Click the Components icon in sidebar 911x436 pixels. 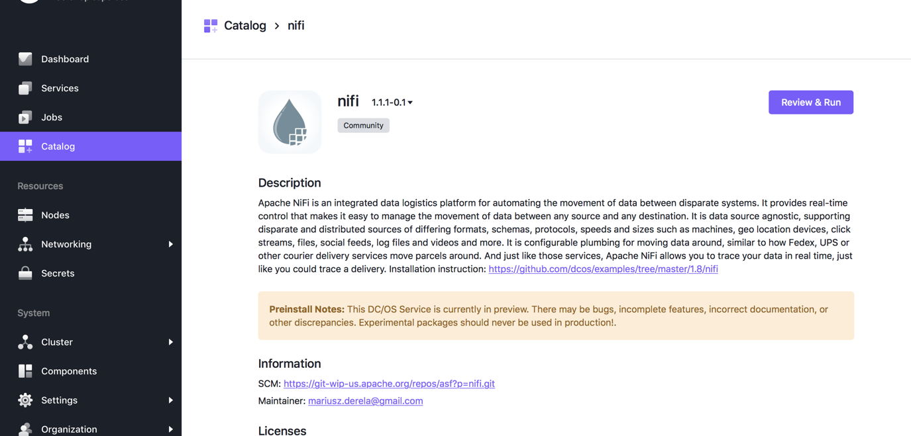[x=25, y=371]
